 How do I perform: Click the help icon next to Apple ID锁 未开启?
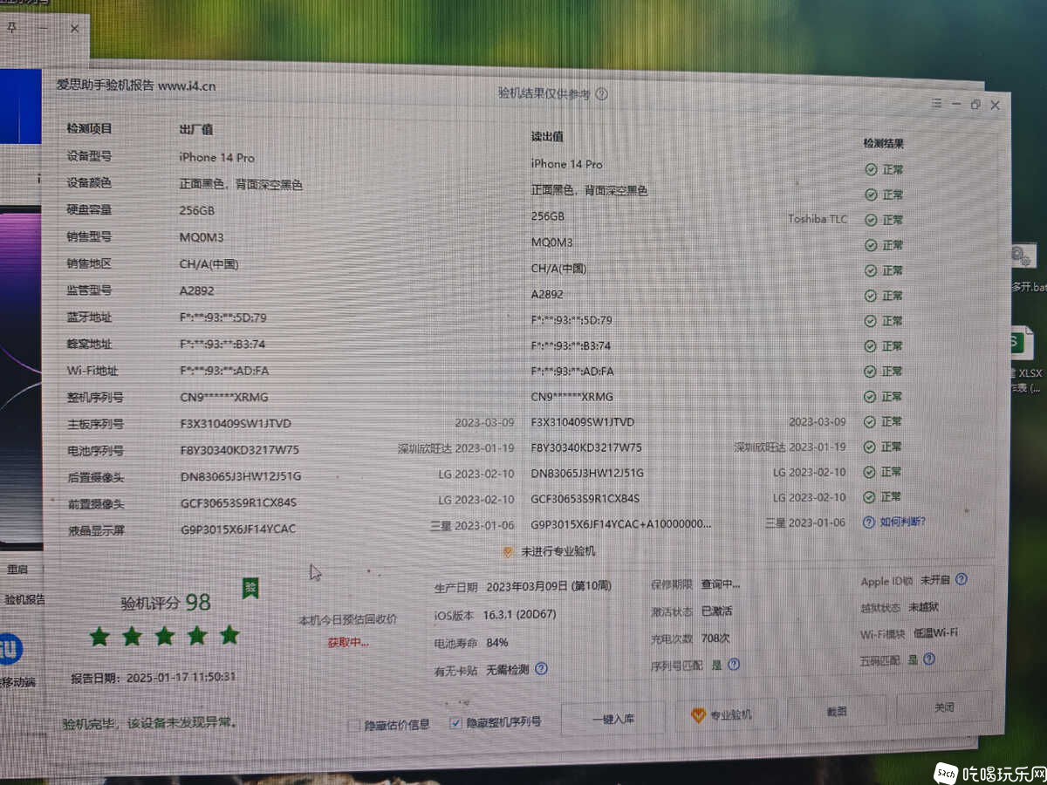[x=961, y=580]
